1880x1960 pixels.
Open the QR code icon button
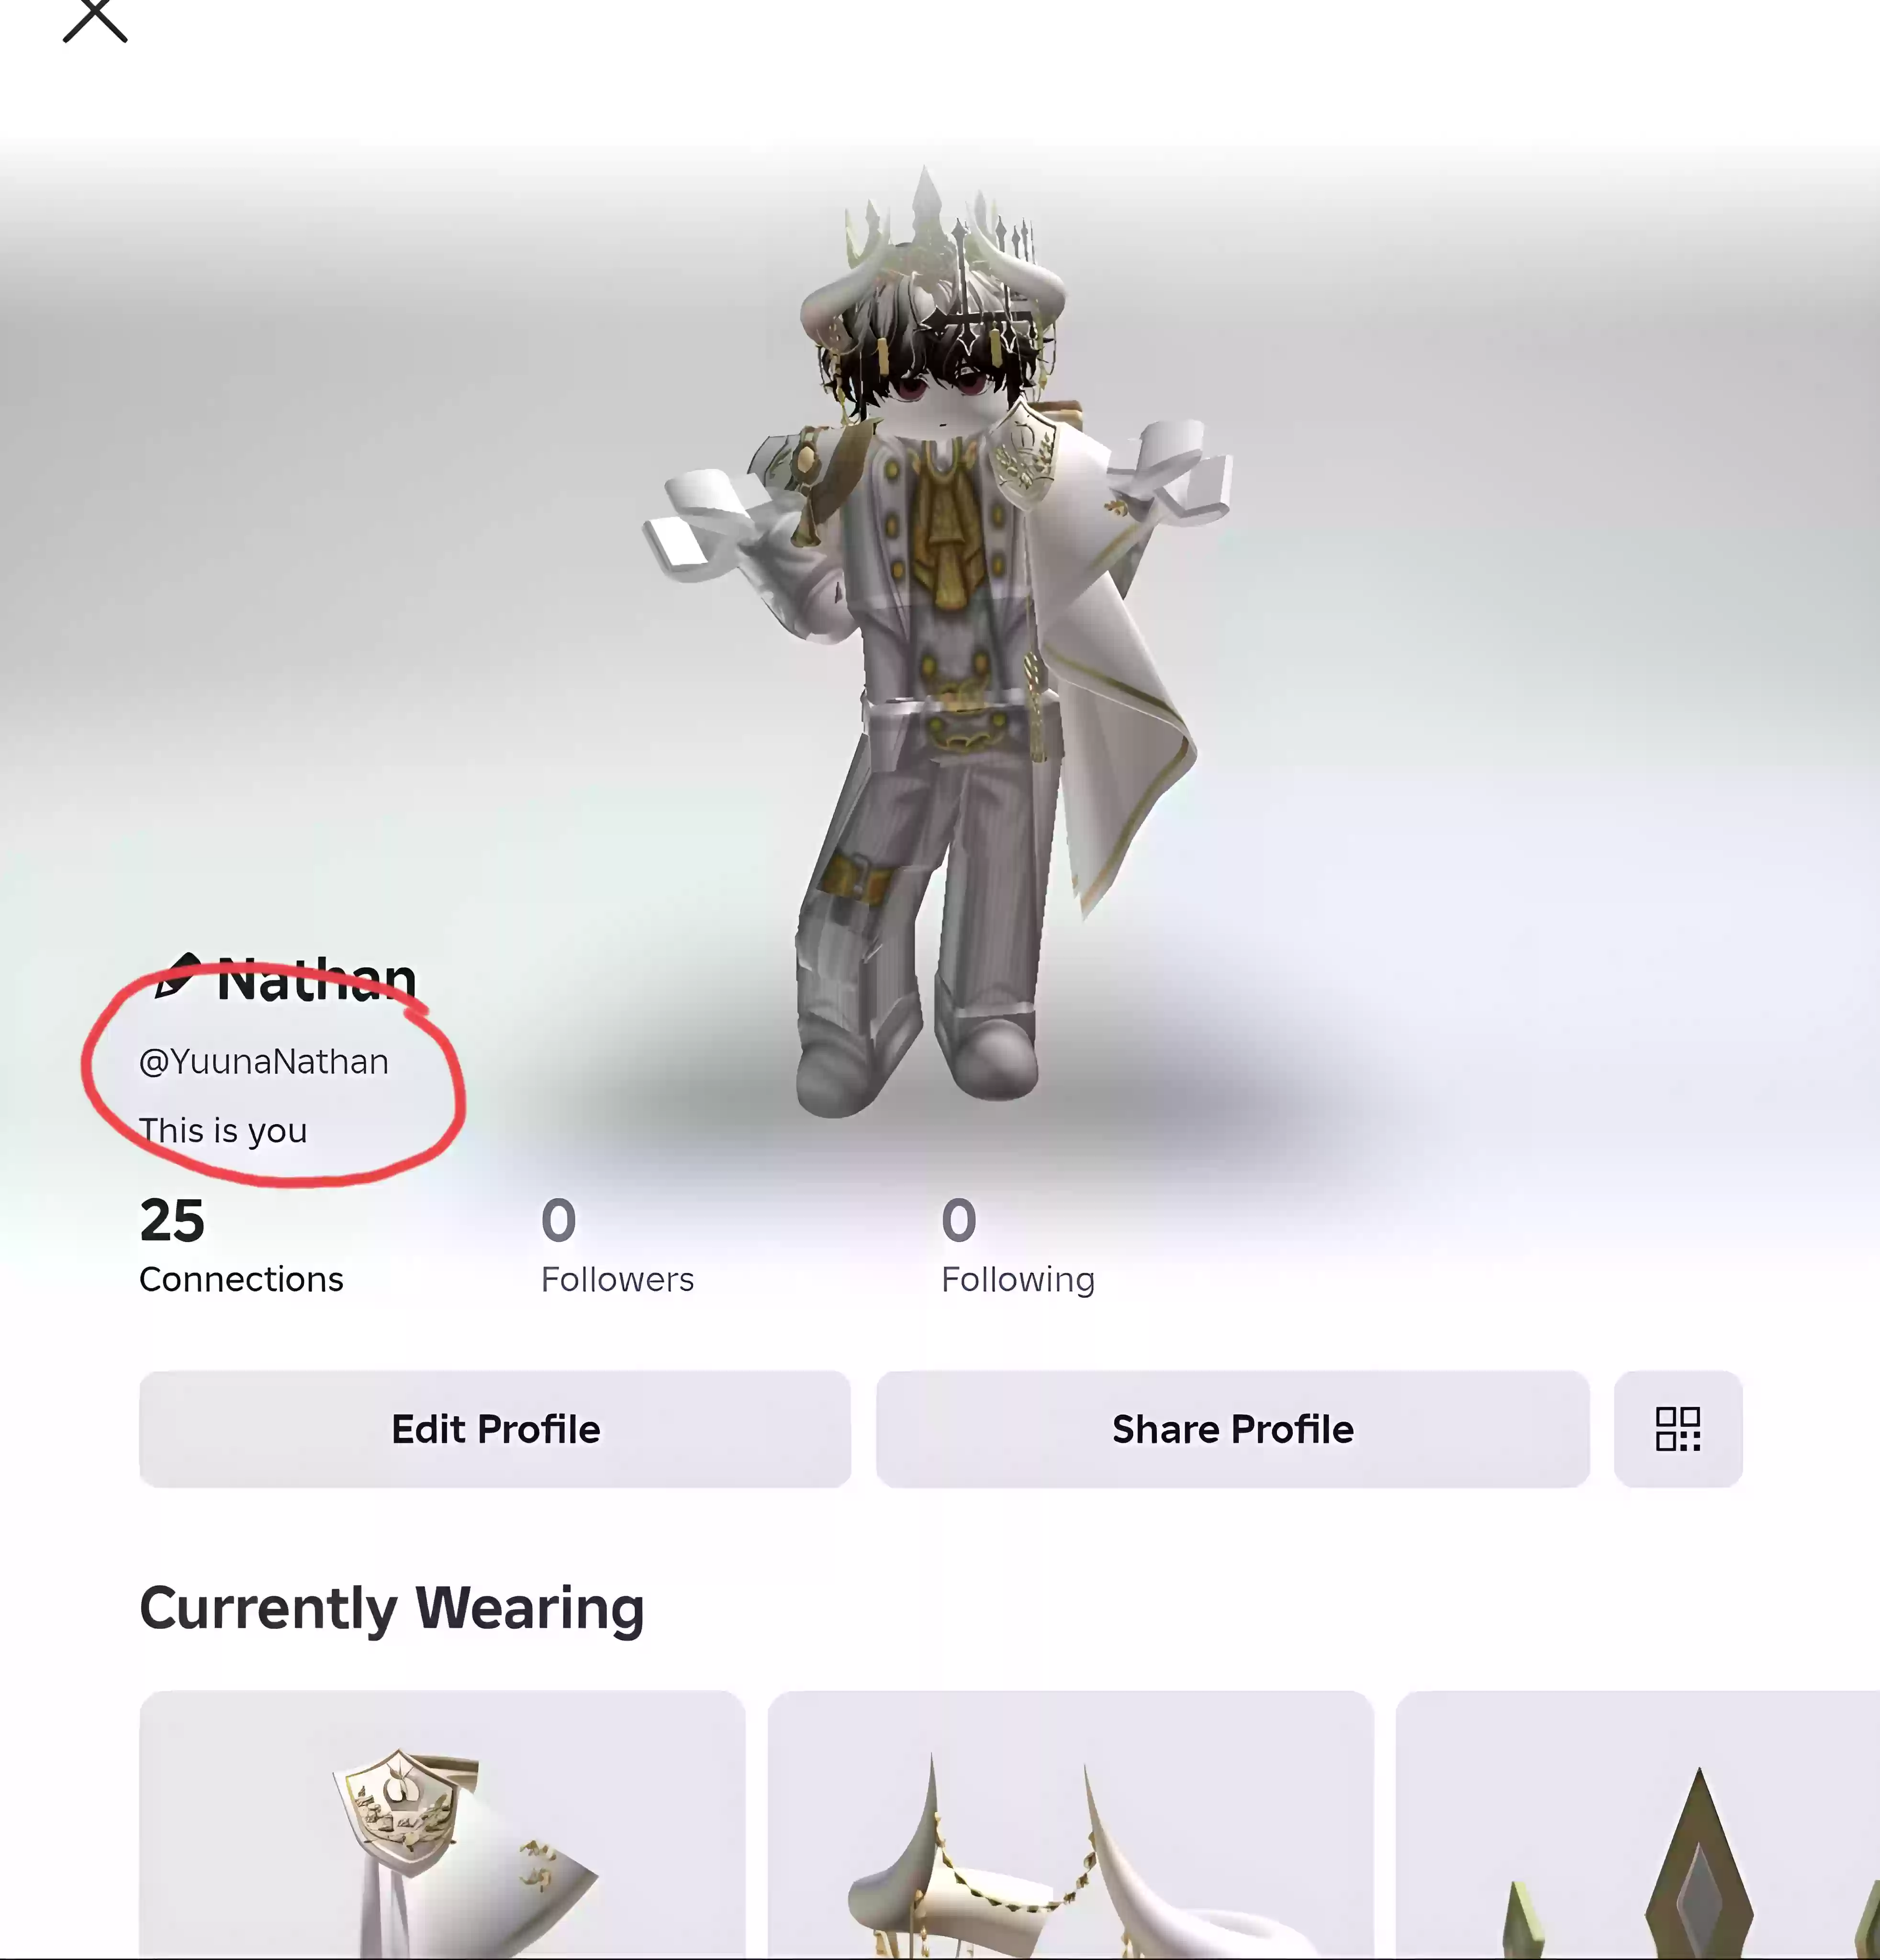[1678, 1429]
